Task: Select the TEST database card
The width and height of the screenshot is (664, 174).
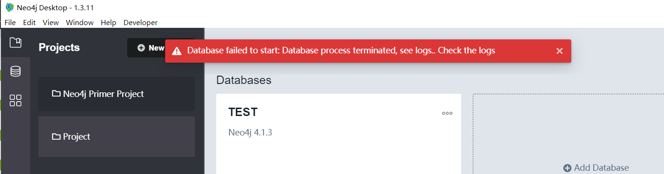Action: (339, 134)
